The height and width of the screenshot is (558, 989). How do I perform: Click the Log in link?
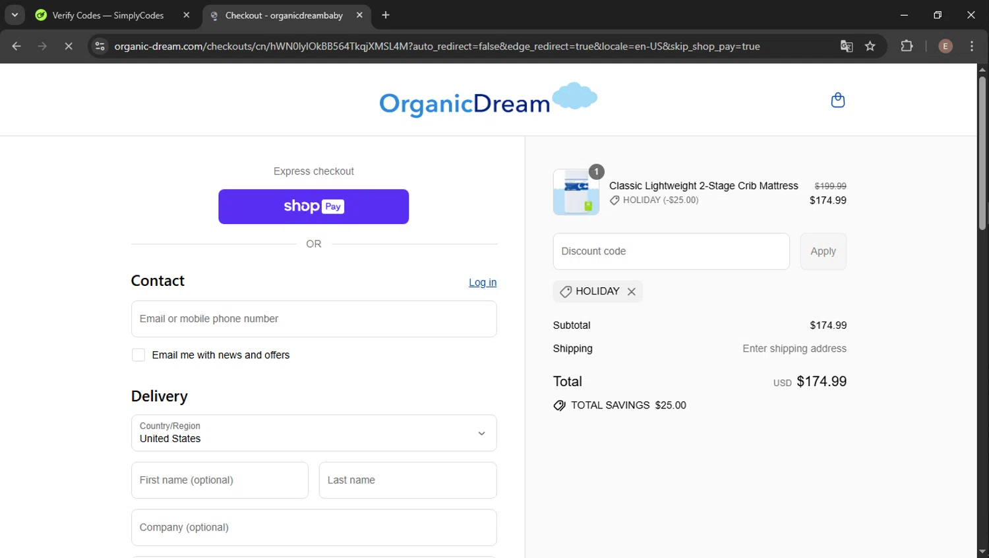tap(483, 283)
